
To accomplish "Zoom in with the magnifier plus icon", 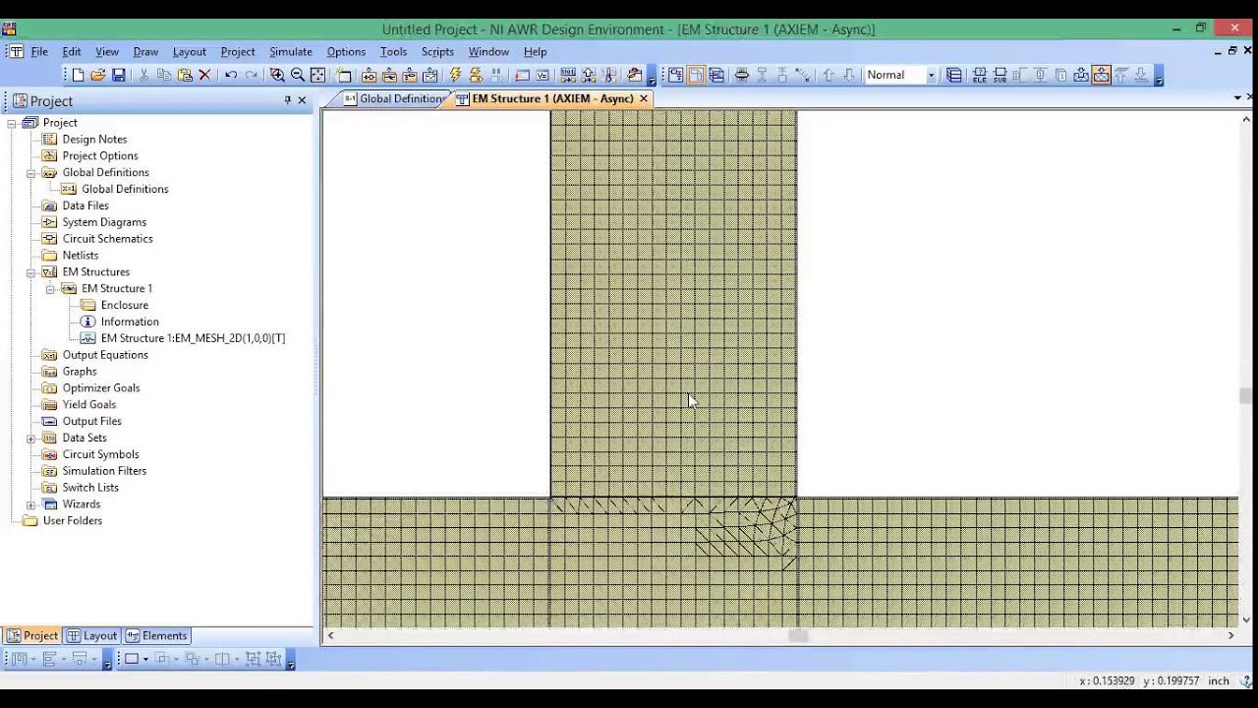I will [x=277, y=75].
